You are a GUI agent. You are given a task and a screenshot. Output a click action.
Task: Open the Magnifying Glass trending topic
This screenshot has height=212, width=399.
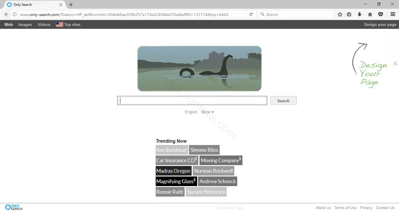[x=176, y=181]
